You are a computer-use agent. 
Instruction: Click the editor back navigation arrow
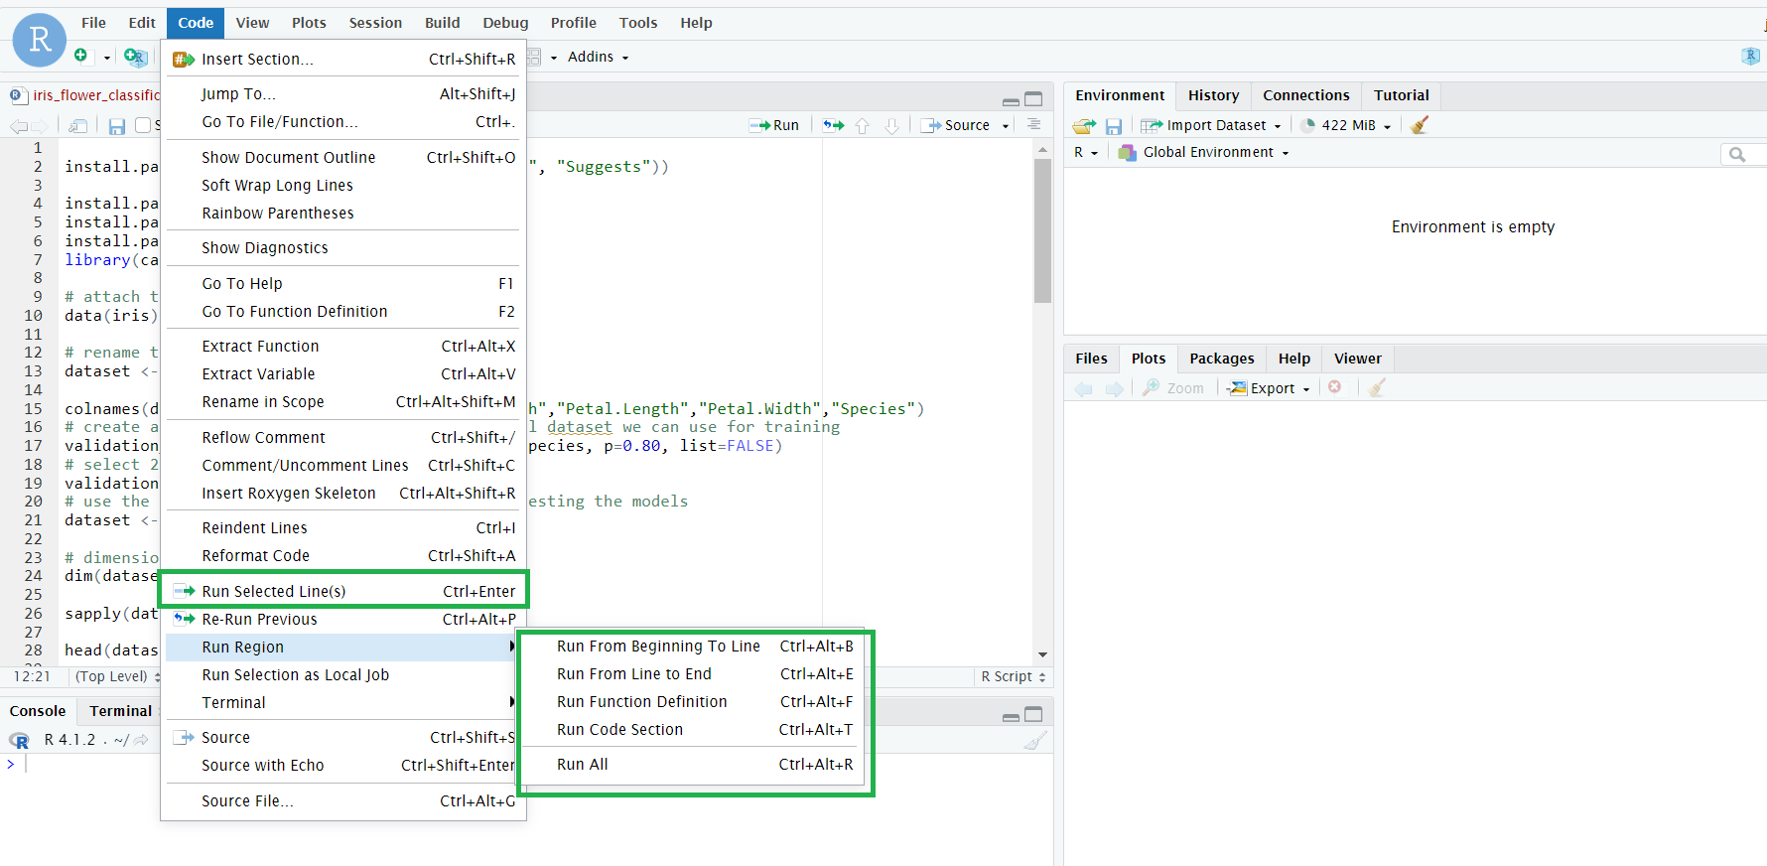[18, 126]
